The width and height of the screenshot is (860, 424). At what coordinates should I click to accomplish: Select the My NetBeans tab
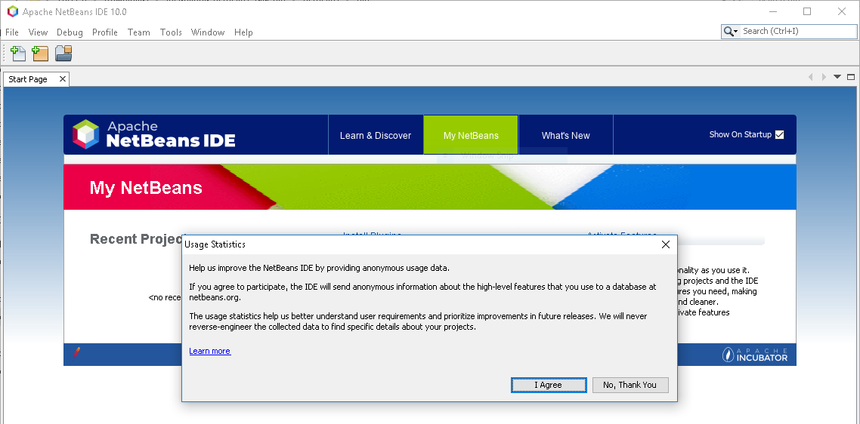471,135
